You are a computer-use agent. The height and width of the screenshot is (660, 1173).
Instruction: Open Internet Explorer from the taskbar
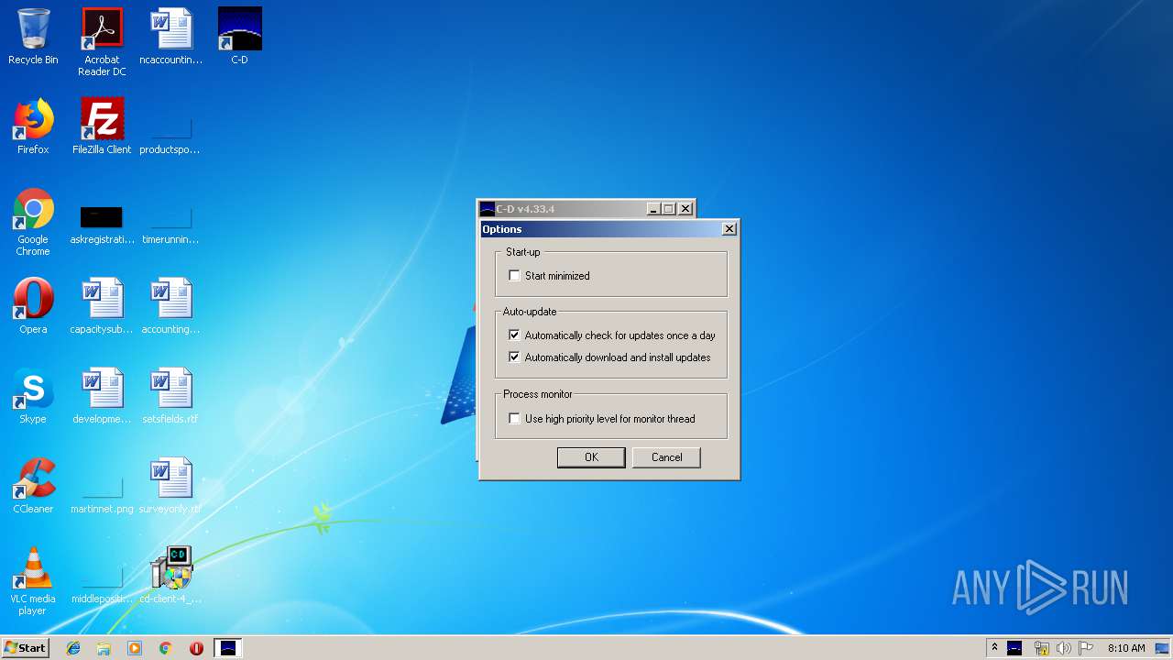[x=73, y=648]
